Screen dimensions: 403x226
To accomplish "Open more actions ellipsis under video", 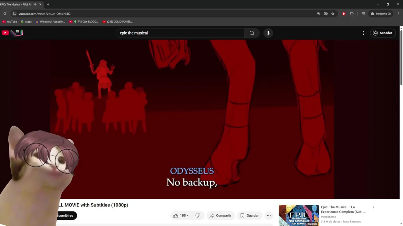I will 269,216.
